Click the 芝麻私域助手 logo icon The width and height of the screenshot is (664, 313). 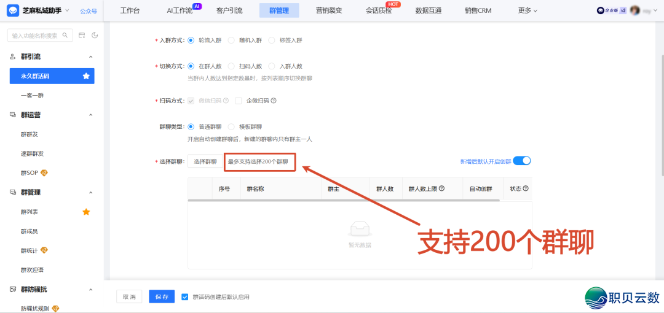click(x=12, y=10)
